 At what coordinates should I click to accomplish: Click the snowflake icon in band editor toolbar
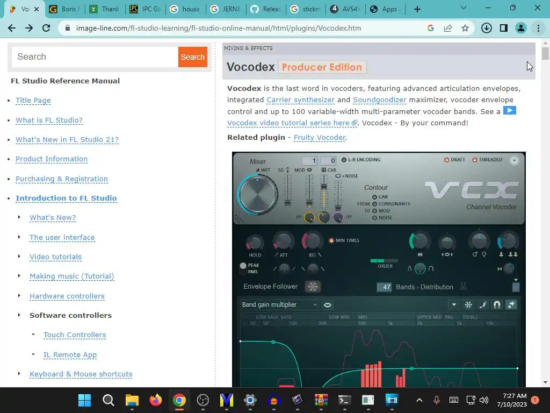468,305
